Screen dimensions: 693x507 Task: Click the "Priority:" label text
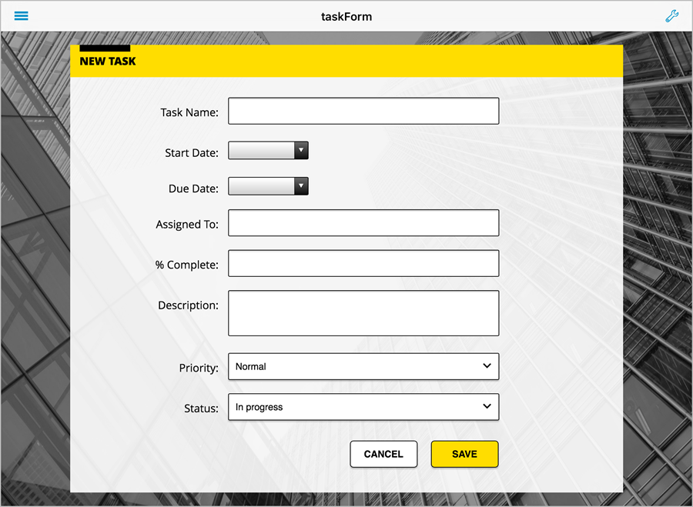coord(199,369)
